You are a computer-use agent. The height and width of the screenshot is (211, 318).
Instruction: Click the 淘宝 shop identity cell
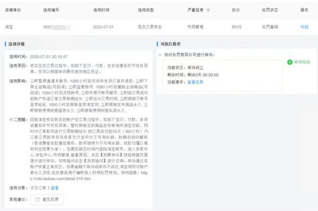pos(9,27)
